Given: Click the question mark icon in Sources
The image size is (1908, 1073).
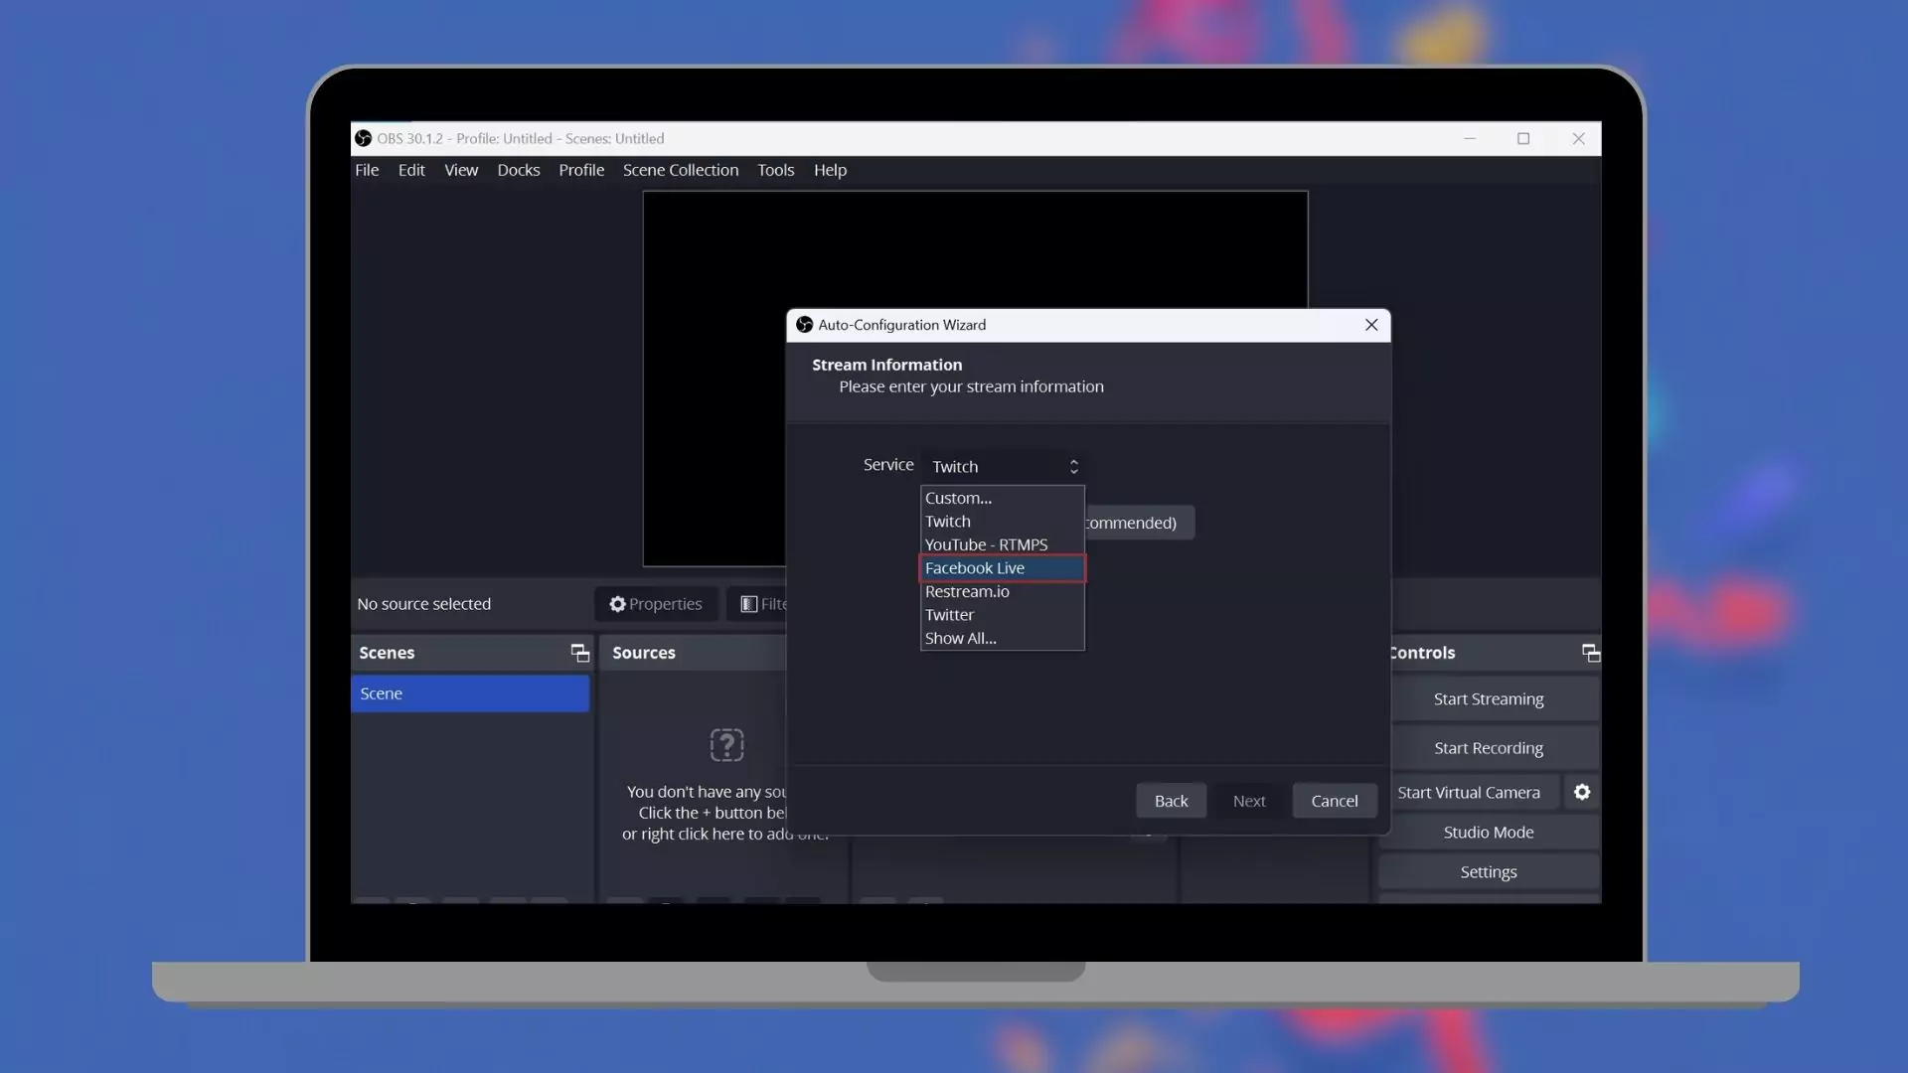Looking at the screenshot, I should [x=726, y=745].
